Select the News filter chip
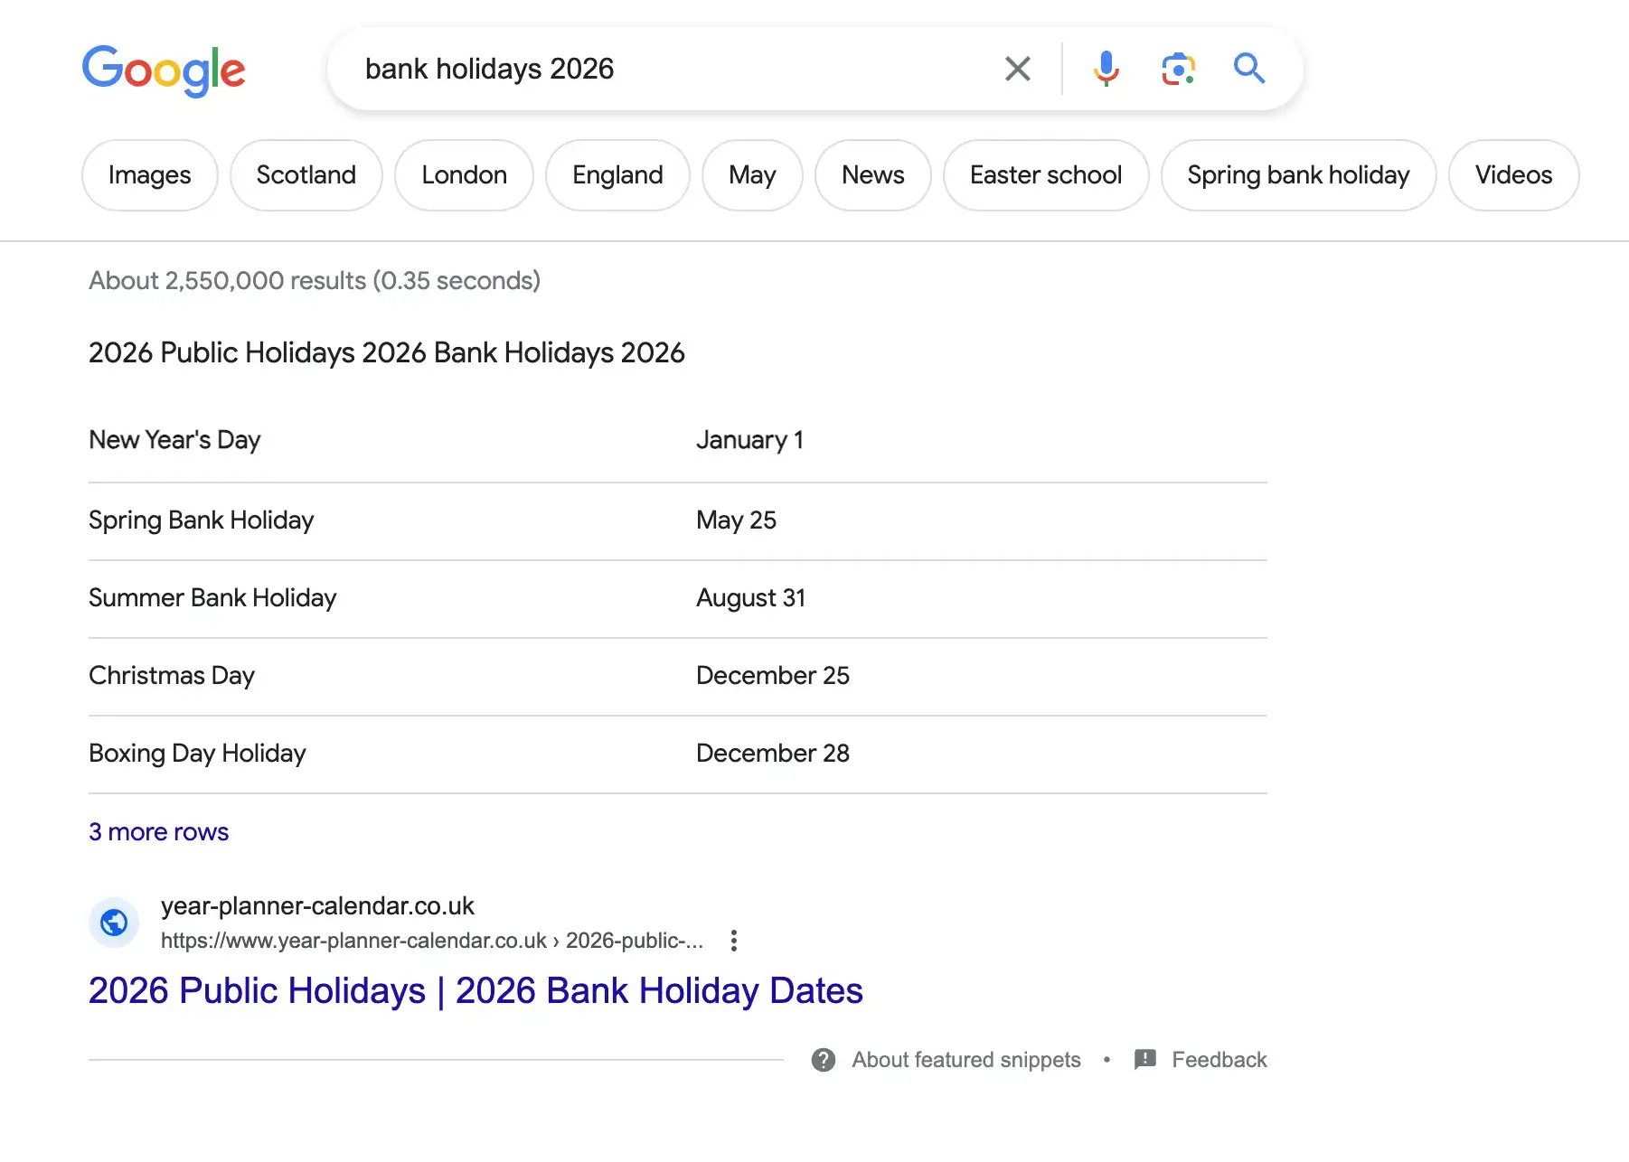 click(x=873, y=175)
